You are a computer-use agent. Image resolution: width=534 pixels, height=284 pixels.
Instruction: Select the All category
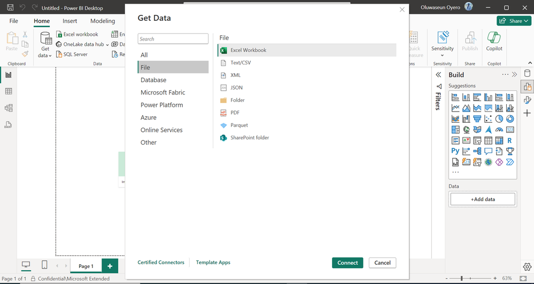pyautogui.click(x=173, y=55)
